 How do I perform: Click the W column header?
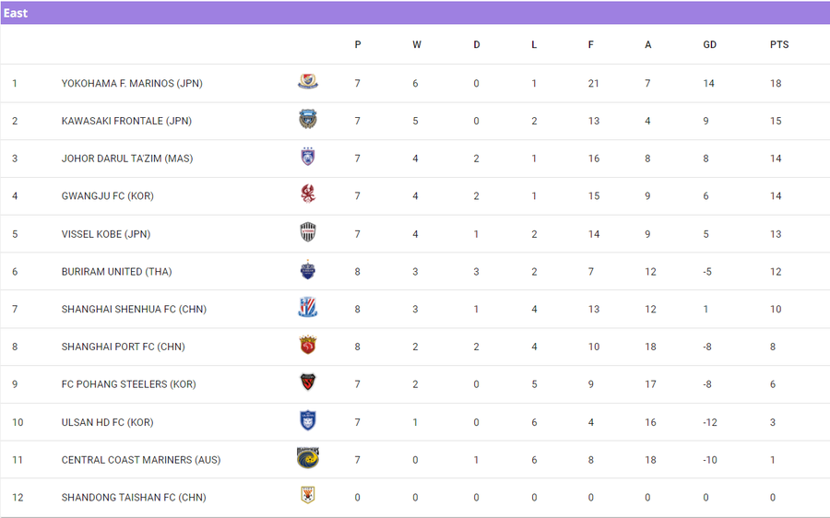click(x=417, y=44)
